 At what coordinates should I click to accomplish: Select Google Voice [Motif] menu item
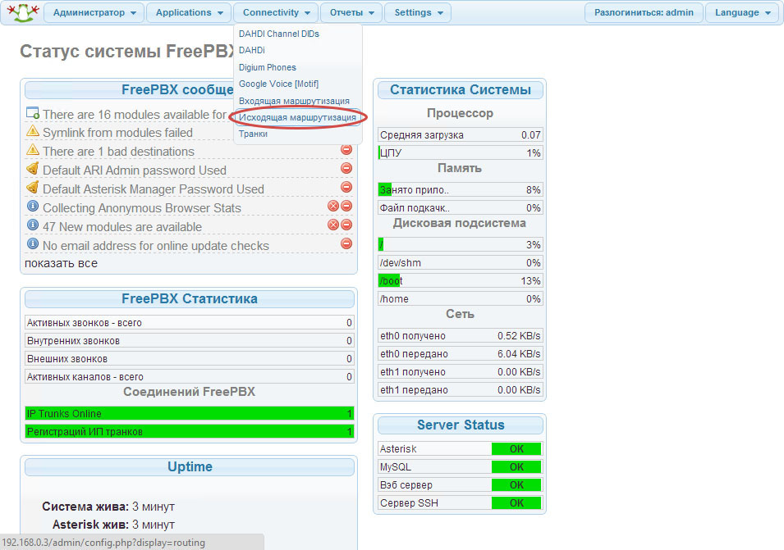[278, 84]
